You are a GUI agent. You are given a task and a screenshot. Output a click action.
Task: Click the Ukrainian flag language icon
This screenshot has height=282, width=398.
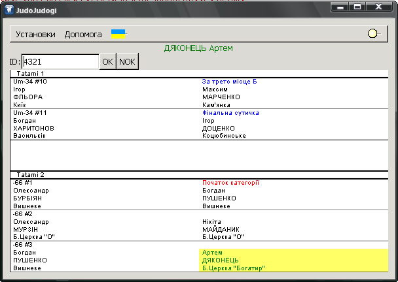[118, 34]
